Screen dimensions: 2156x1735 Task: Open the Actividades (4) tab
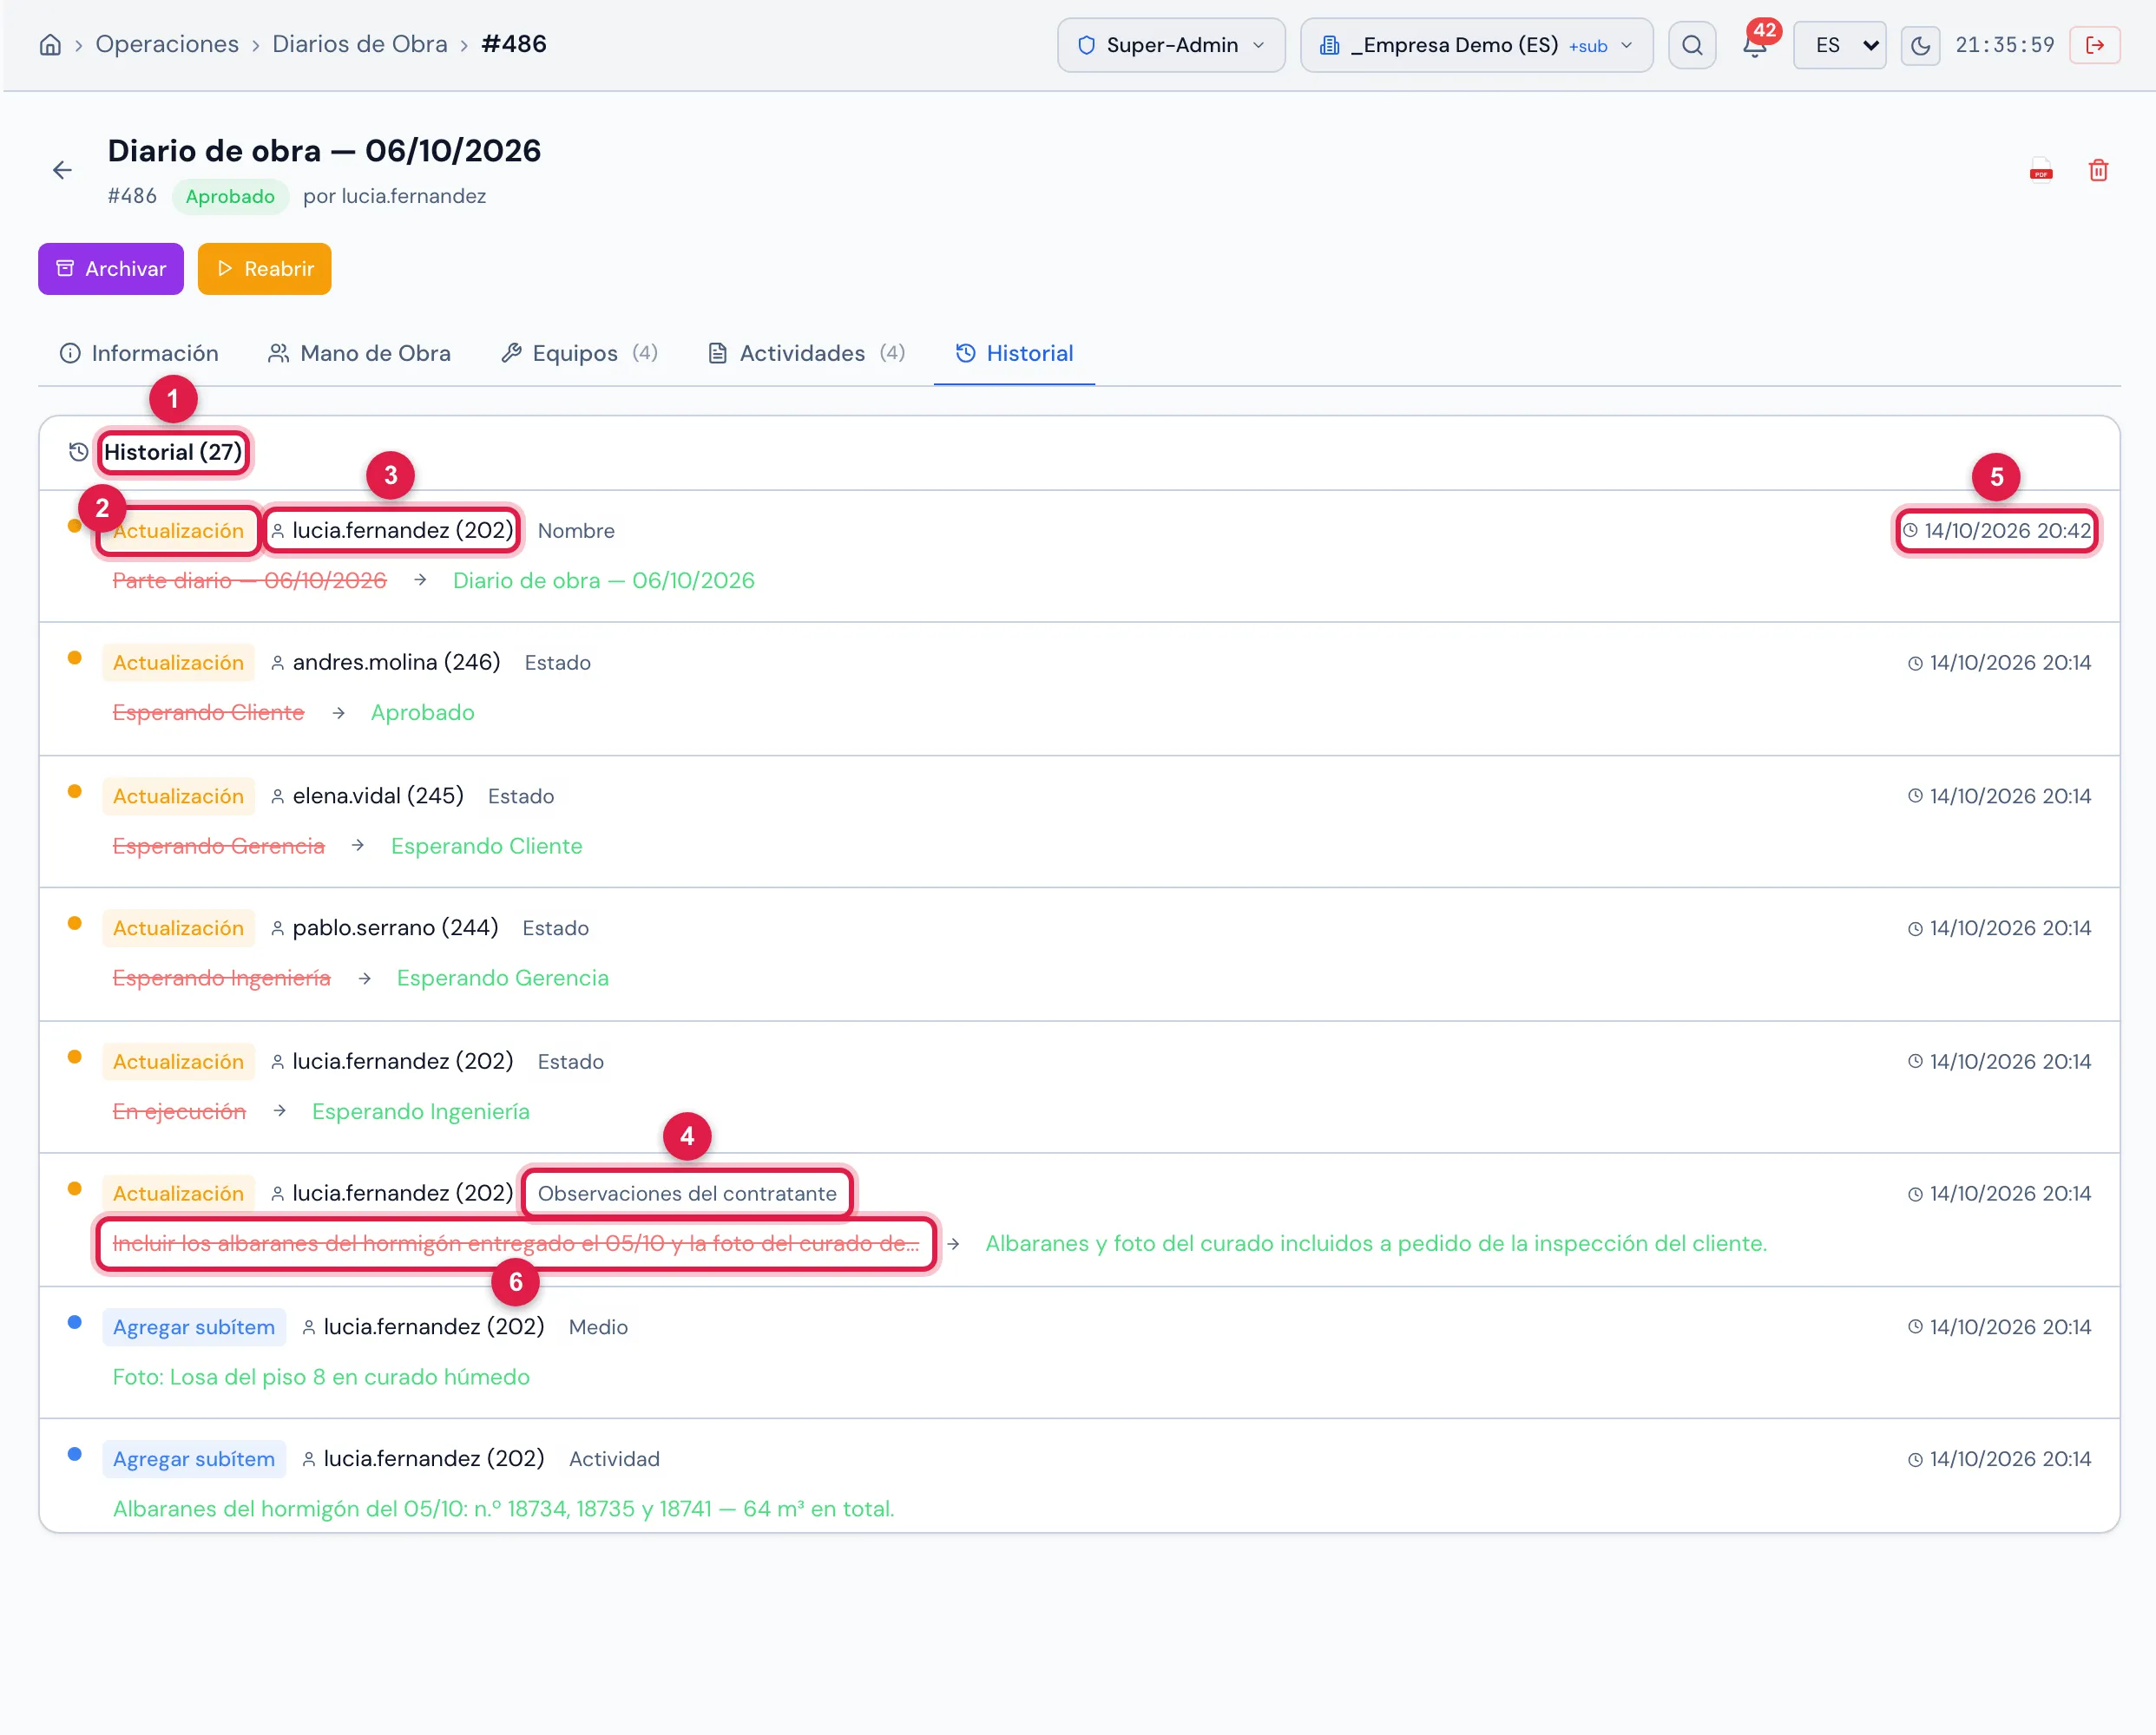point(806,353)
